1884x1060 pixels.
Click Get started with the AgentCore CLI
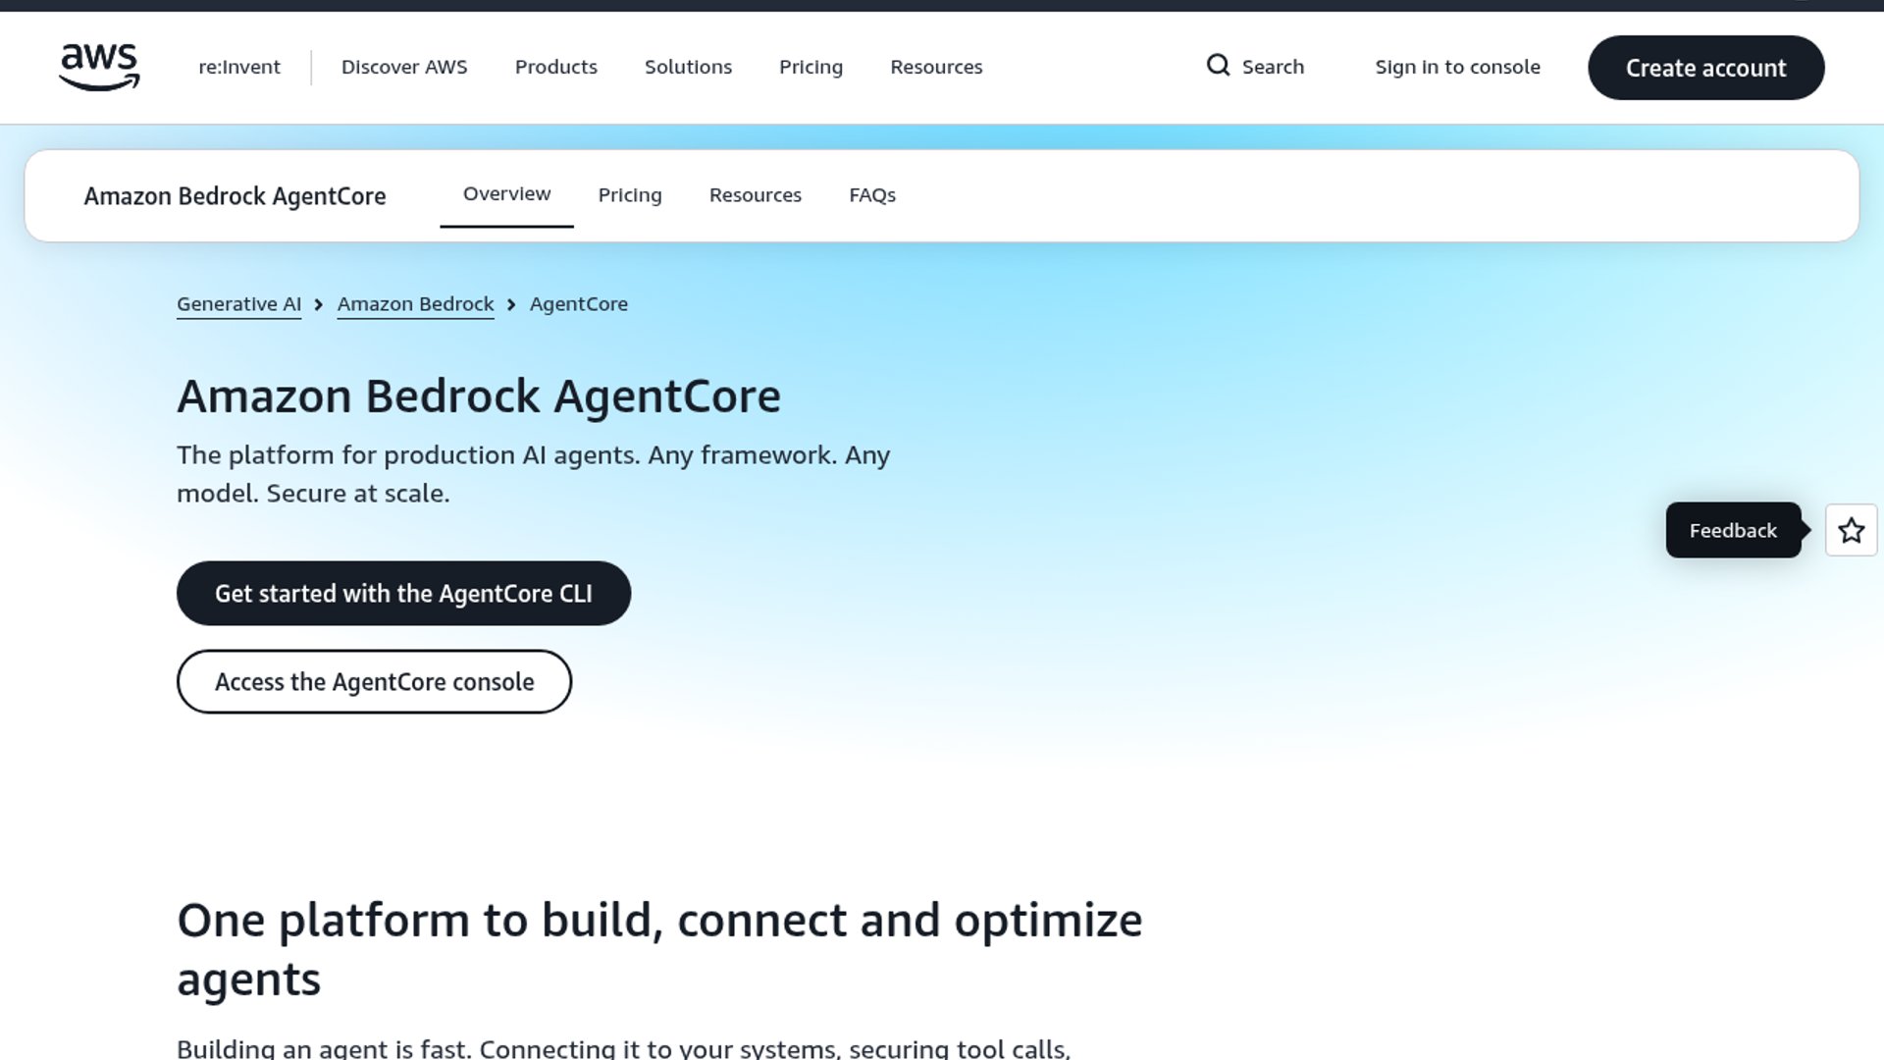tap(403, 593)
